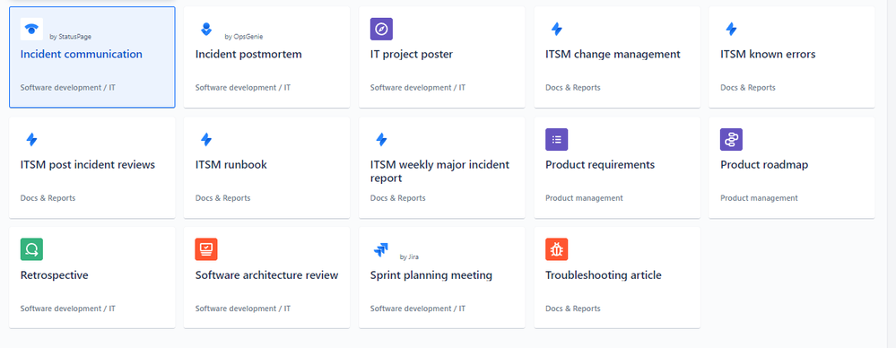Click the orange Software architecture review icon
Screen dimensions: 896x348
[x=206, y=249]
